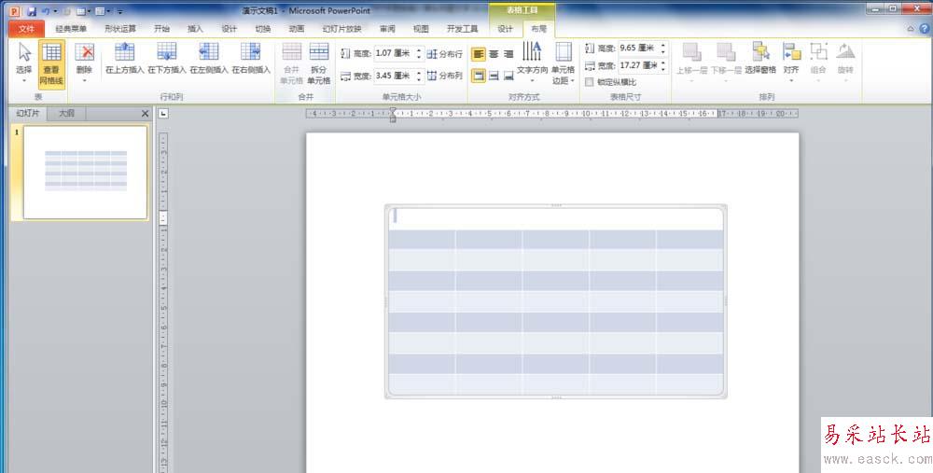Switch to the 形状运算 tab
The image size is (933, 473).
120,29
